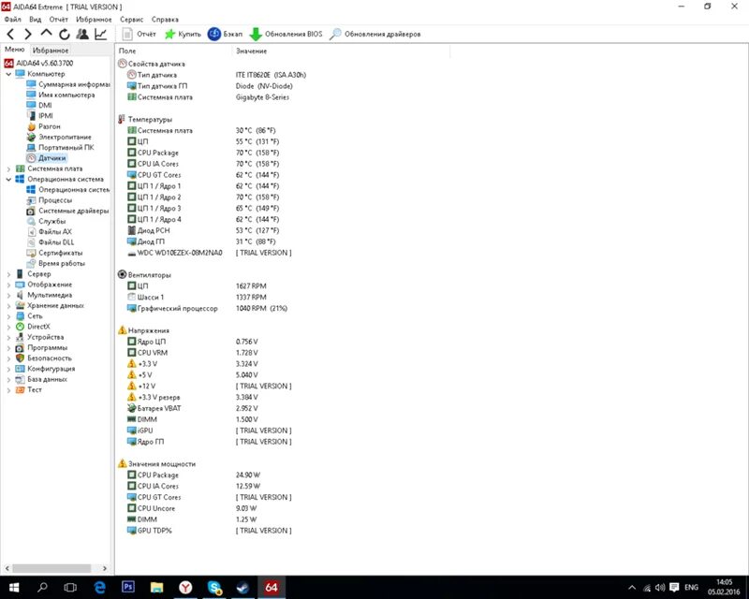Open Системные драйверы tree item
The image size is (749, 599).
67,211
